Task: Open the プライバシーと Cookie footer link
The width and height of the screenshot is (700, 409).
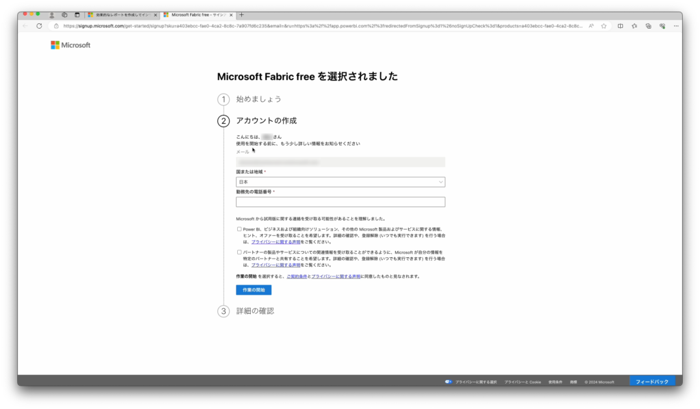Action: [522, 382]
